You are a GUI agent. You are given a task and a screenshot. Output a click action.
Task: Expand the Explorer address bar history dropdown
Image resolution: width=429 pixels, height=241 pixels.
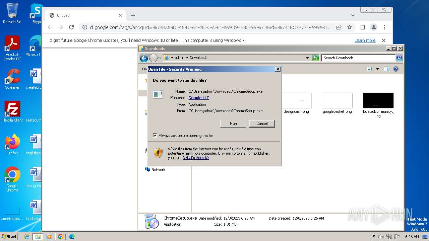pos(307,58)
